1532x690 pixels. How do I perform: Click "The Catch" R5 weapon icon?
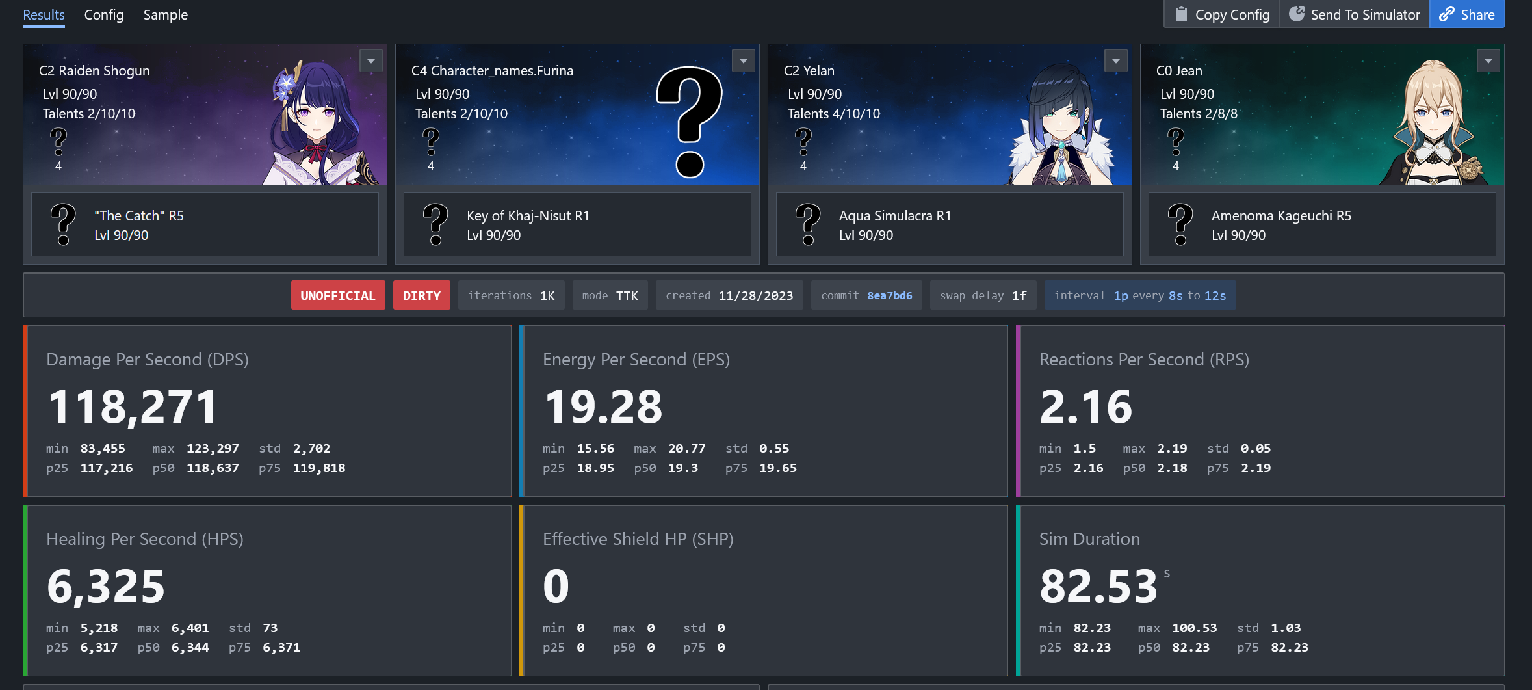[x=63, y=224]
